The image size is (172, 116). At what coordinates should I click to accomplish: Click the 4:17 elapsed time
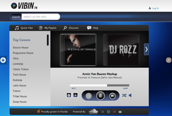pyautogui.click(x=74, y=88)
